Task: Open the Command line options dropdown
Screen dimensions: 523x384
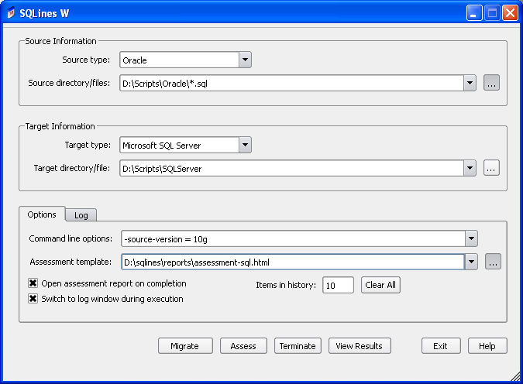Action: point(471,238)
